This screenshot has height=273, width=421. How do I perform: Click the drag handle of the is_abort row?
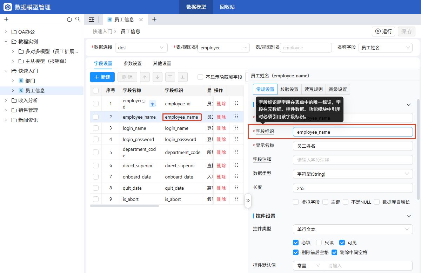click(236, 199)
